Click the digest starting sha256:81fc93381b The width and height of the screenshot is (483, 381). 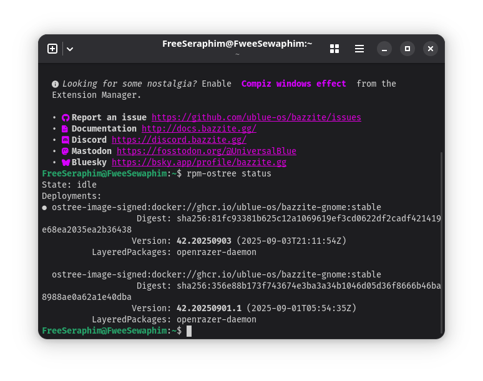(x=241, y=224)
